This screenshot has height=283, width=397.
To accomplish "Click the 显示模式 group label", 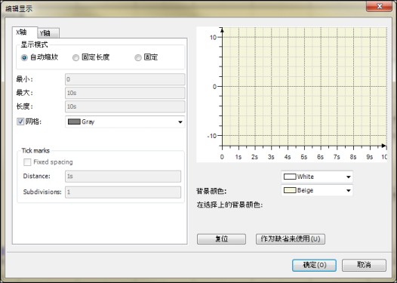I will tap(34, 45).
